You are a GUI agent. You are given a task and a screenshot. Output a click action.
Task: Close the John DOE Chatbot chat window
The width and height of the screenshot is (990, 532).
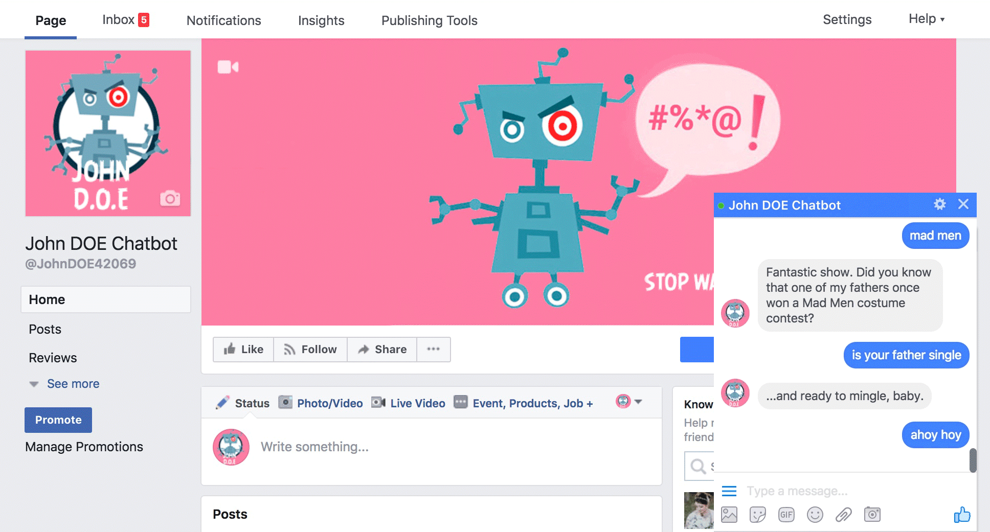[963, 204]
